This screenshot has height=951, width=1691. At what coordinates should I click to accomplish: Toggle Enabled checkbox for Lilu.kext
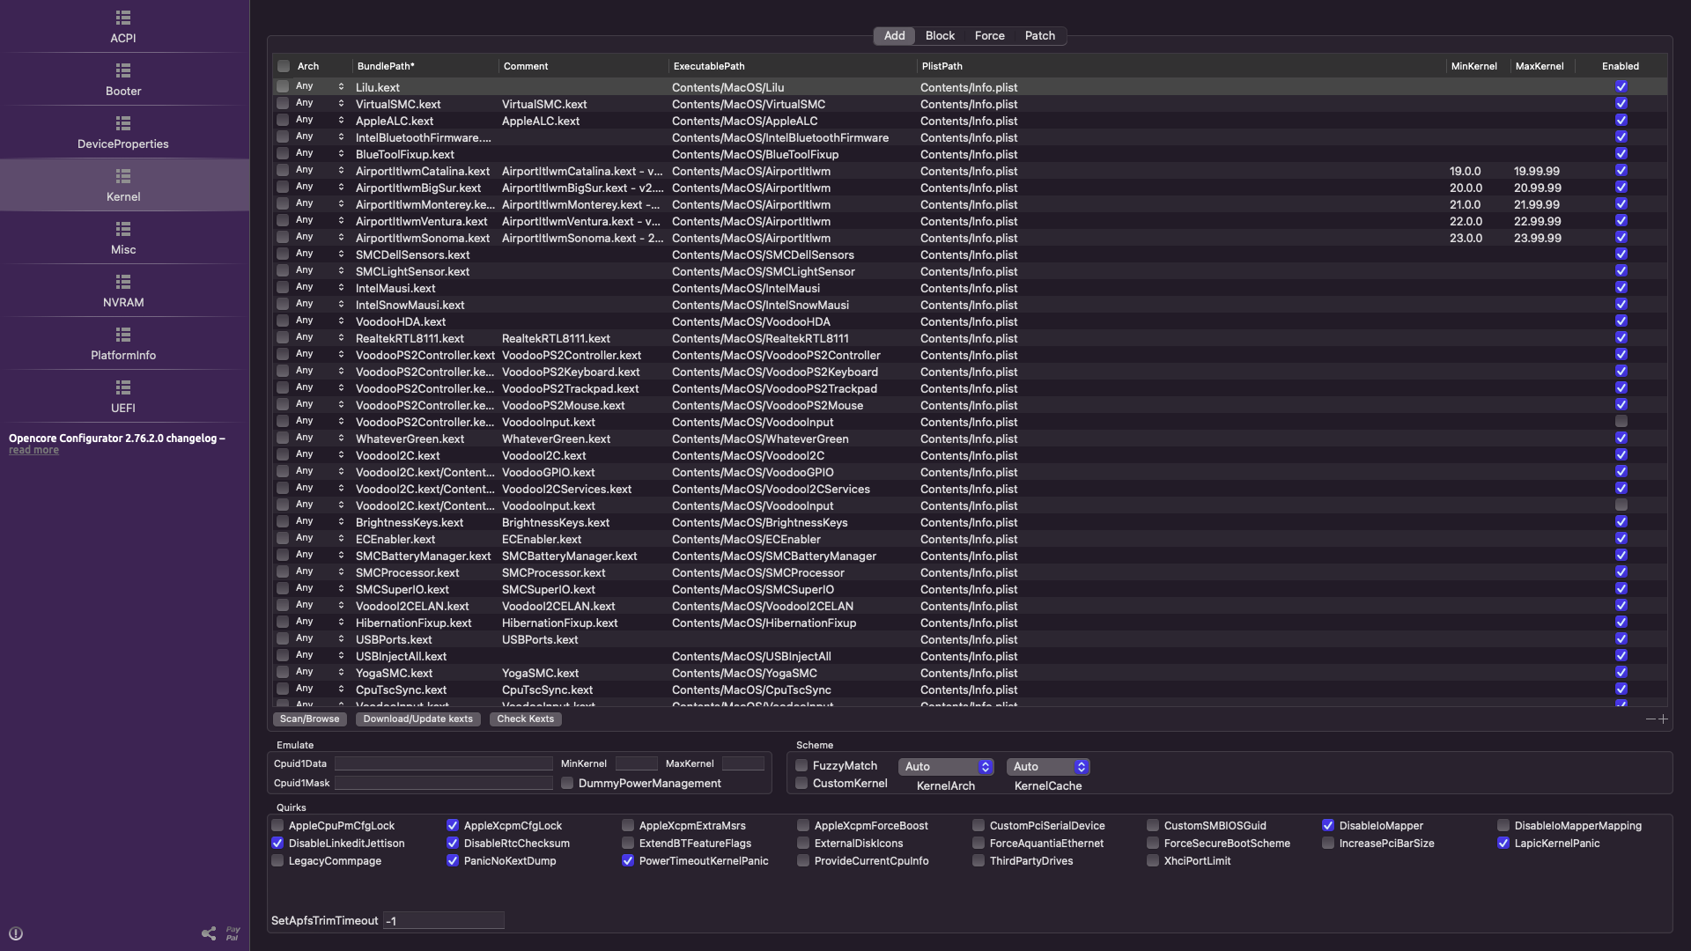tap(1621, 87)
